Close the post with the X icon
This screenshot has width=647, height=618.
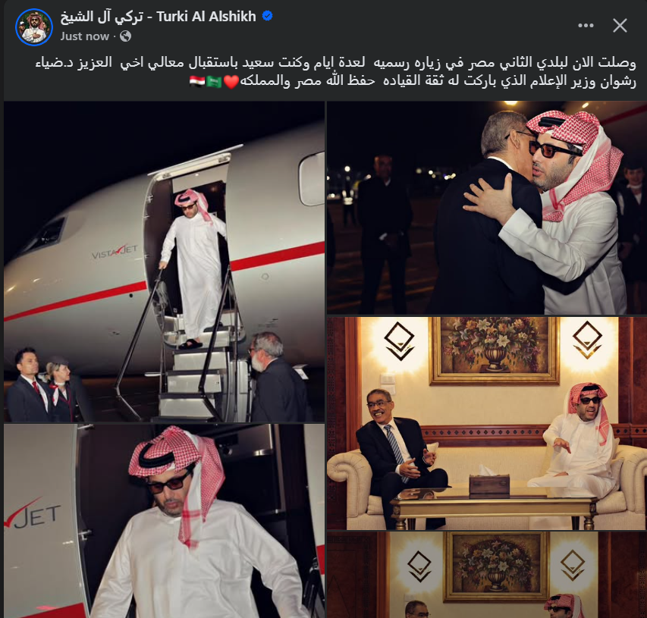[620, 26]
